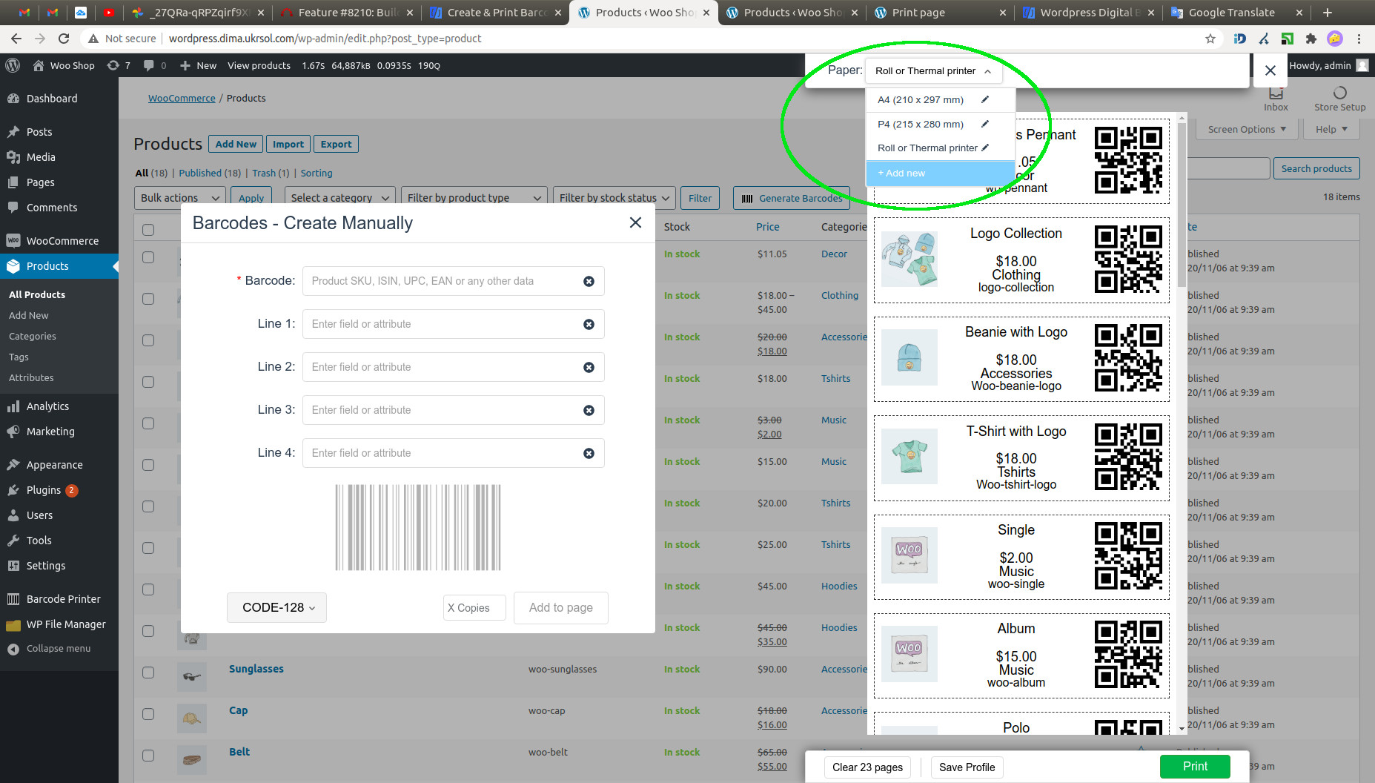Select A4 (210 x 297 mm) paper option
The image size is (1375, 783).
921,99
